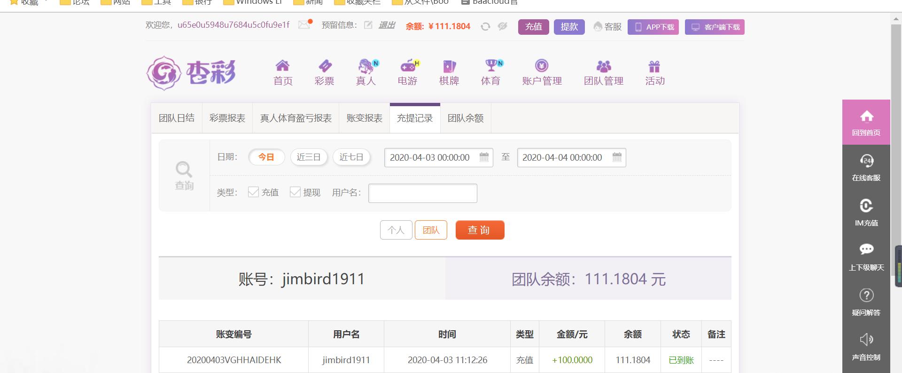Screen dimensions: 902x373
Task: Open 客服 customer service link
Action: pyautogui.click(x=607, y=27)
